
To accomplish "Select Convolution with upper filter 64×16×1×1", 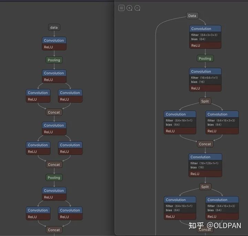I will point(180,122).
